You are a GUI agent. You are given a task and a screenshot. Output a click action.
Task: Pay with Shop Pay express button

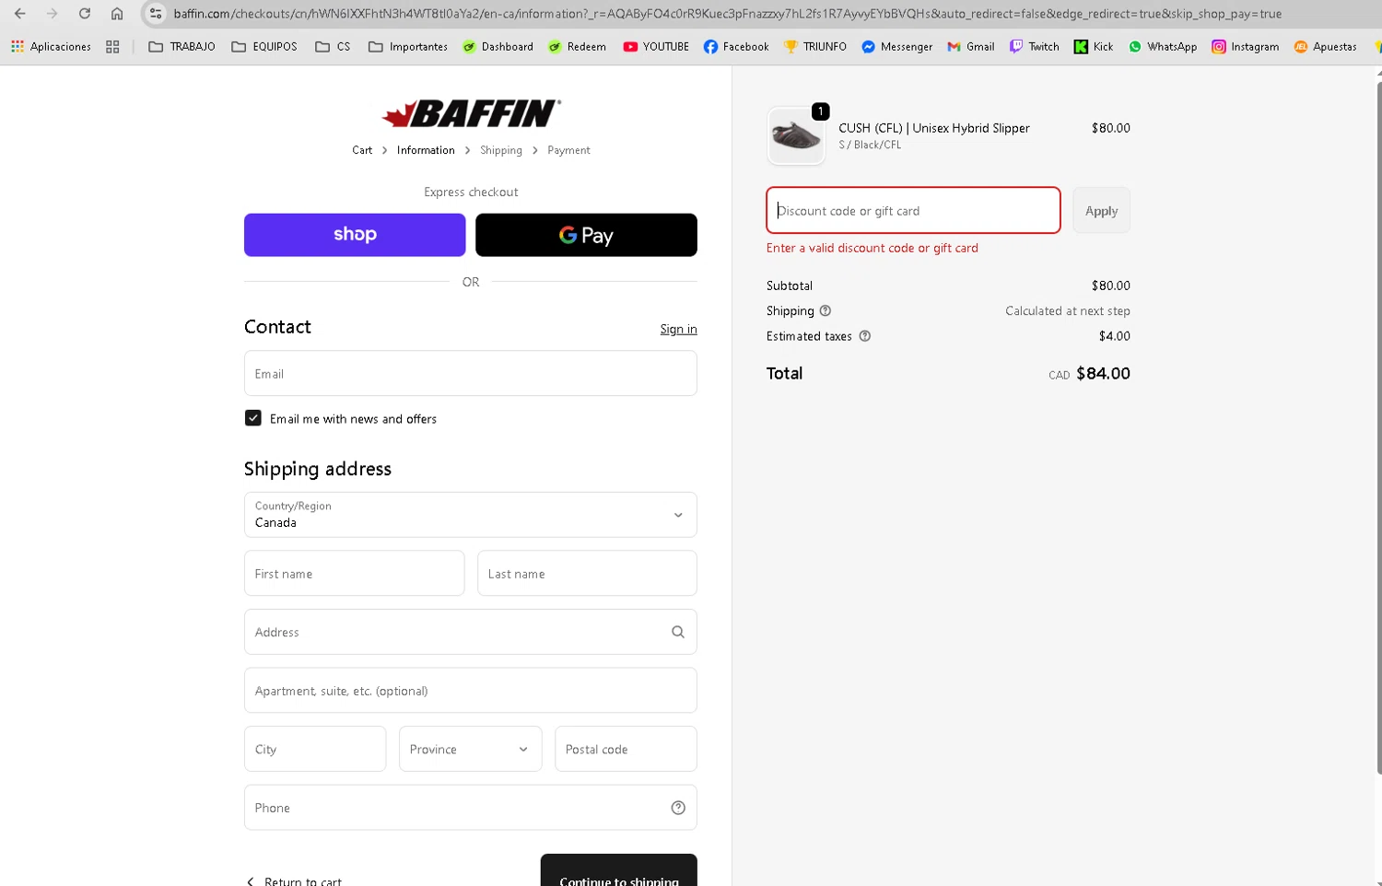[355, 235]
